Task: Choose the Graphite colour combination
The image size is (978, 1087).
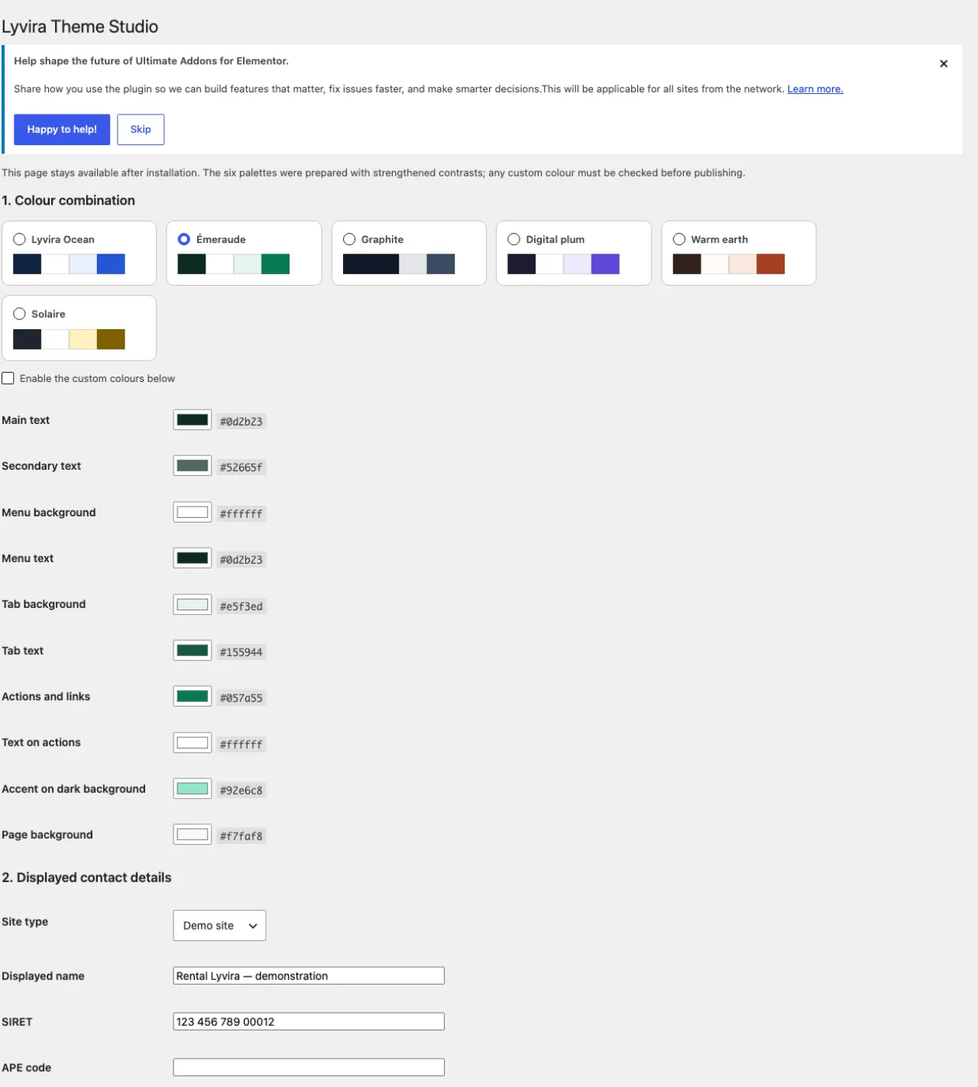Action: pos(349,239)
